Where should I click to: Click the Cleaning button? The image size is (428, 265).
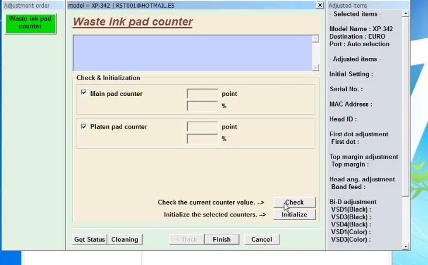(x=125, y=239)
